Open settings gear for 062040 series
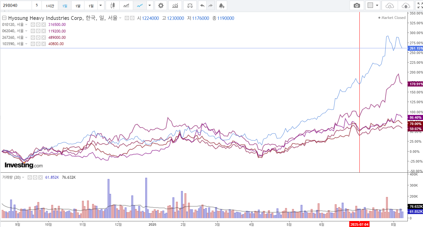The height and width of the screenshot is (227, 423). click(x=38, y=31)
